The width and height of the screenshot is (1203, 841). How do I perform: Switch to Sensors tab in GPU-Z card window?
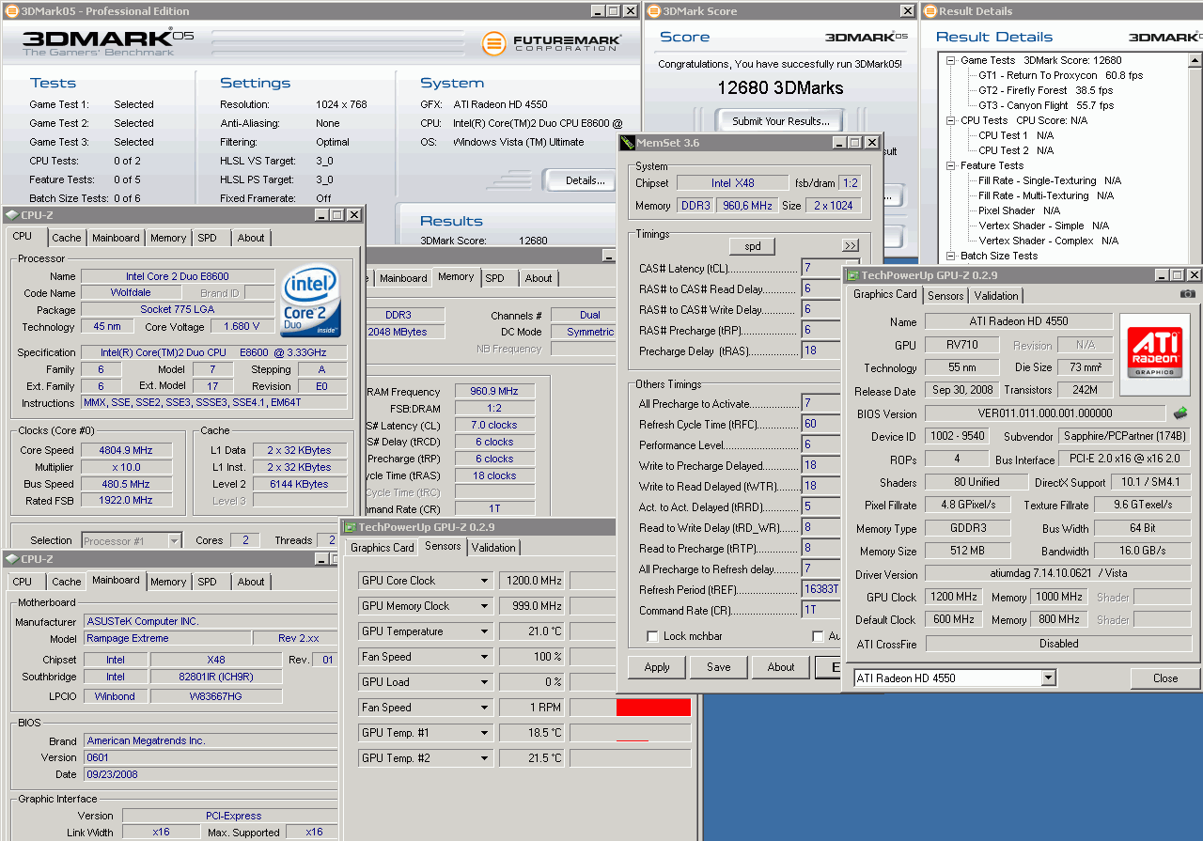(x=945, y=295)
